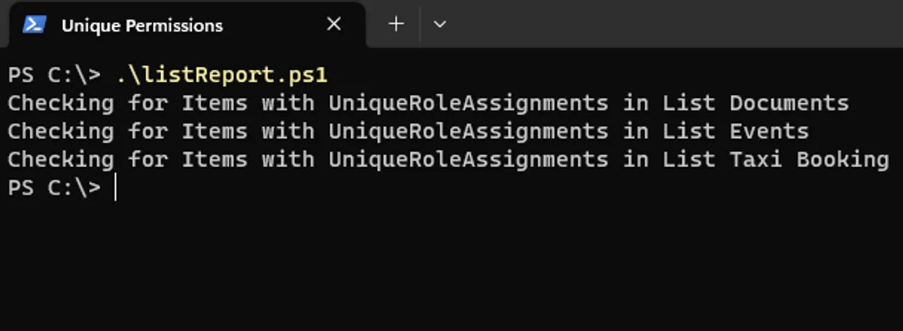
Task: Click the word Items in the Documents line
Action: (x=214, y=102)
